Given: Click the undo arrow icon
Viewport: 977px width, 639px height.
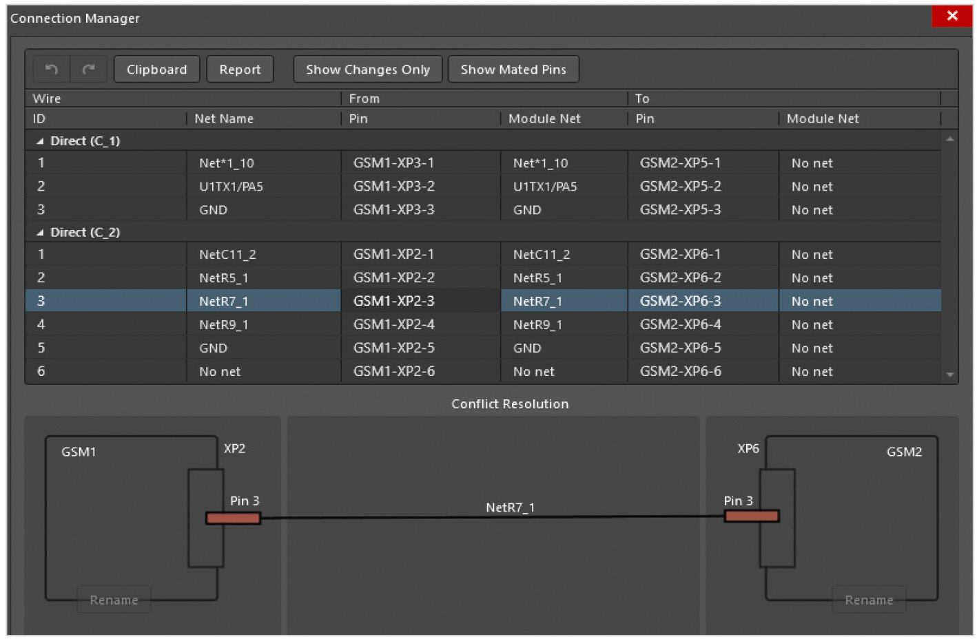Looking at the screenshot, I should click(51, 70).
